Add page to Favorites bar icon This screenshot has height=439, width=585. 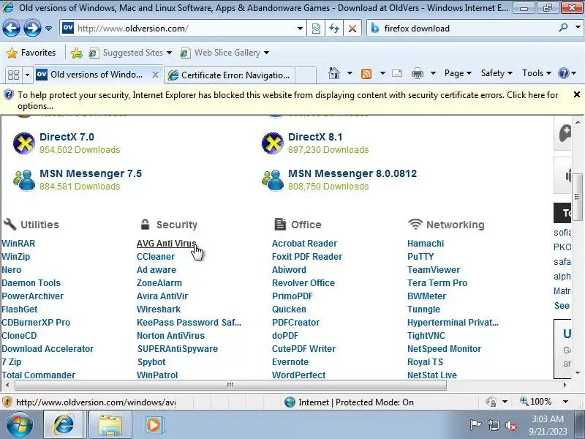tap(77, 53)
